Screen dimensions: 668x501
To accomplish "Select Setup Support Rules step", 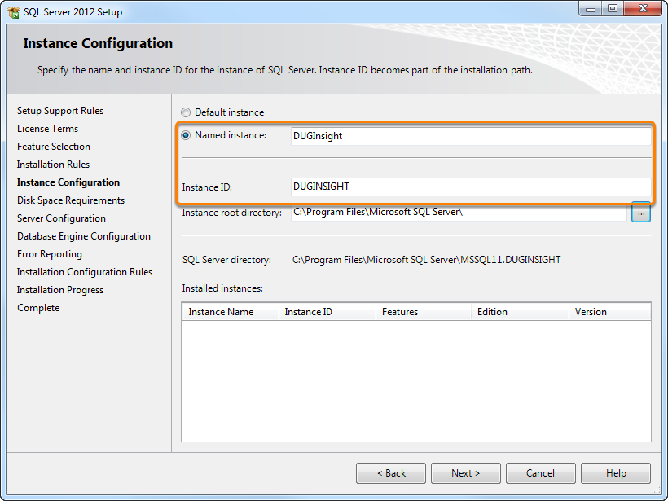I will tap(60, 111).
